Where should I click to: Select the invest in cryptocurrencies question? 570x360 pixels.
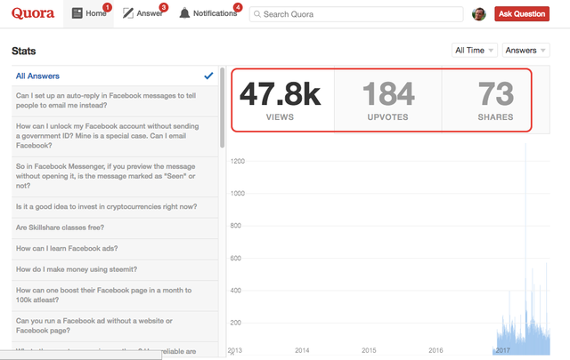point(115,207)
